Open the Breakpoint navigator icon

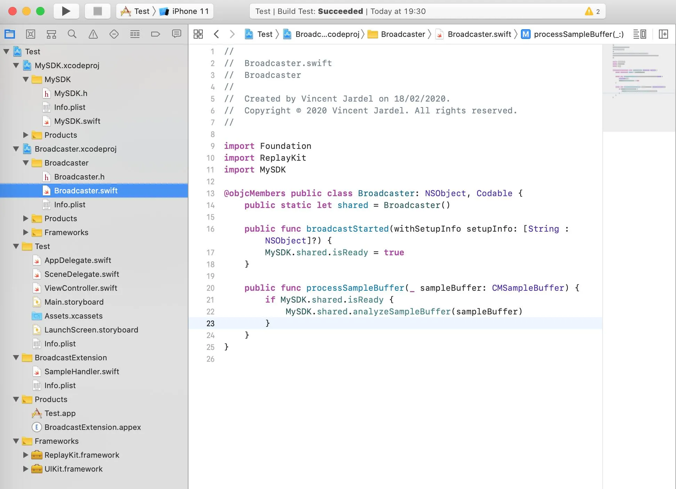coord(155,34)
